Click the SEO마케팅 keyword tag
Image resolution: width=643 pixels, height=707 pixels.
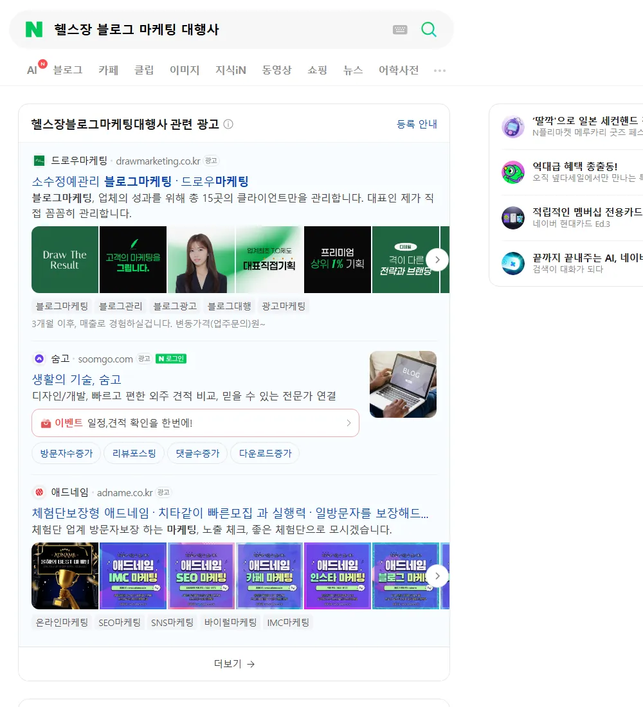[120, 622]
